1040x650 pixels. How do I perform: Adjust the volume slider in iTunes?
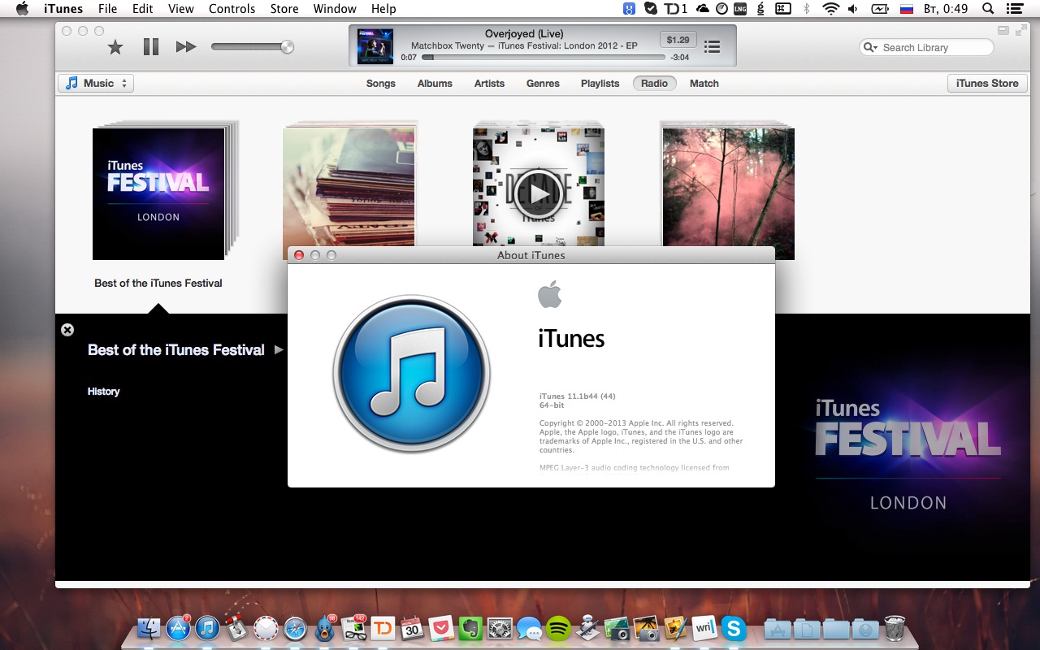[252, 47]
